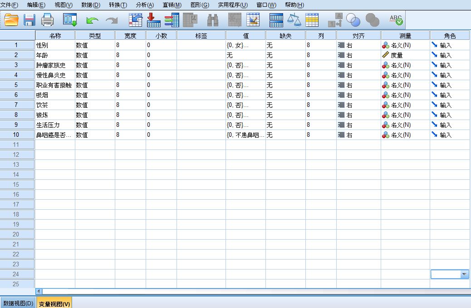Click the right-align icon in 饮茶 row
The height and width of the screenshot is (308, 471).
(x=341, y=105)
